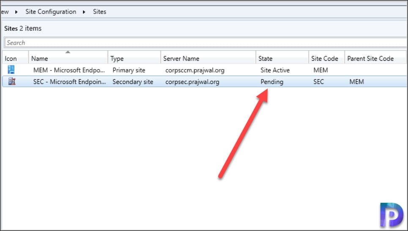The height and width of the screenshot is (231, 408).
Task: Click the SEC secondary site icon
Action: [12, 81]
